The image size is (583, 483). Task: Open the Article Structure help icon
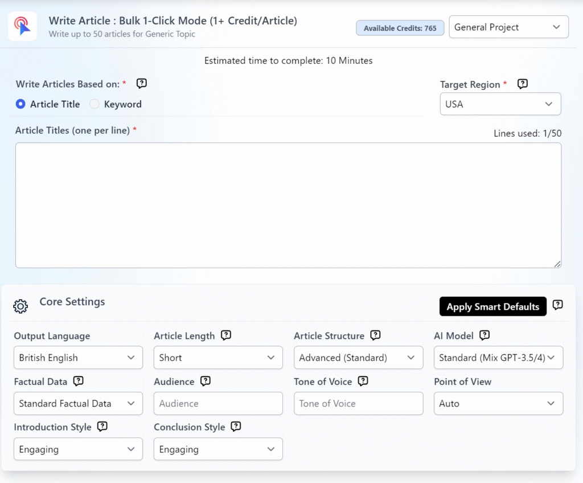point(375,335)
